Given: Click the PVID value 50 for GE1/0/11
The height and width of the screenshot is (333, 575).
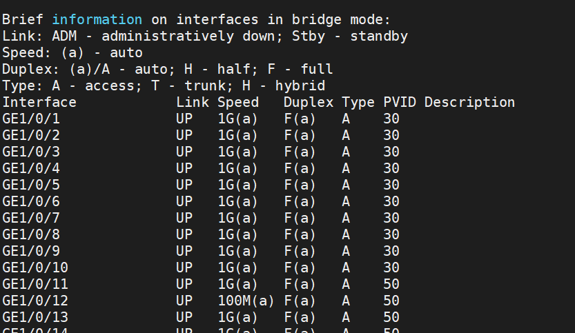Looking at the screenshot, I should tap(391, 284).
